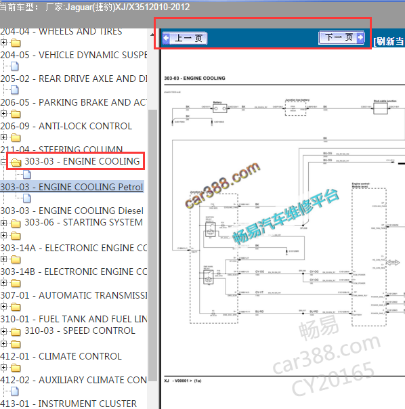Screen dimensions: 405x409
Task: Expand the 303-14A ELECTRONIC ENGINE folder node
Action: [3, 235]
